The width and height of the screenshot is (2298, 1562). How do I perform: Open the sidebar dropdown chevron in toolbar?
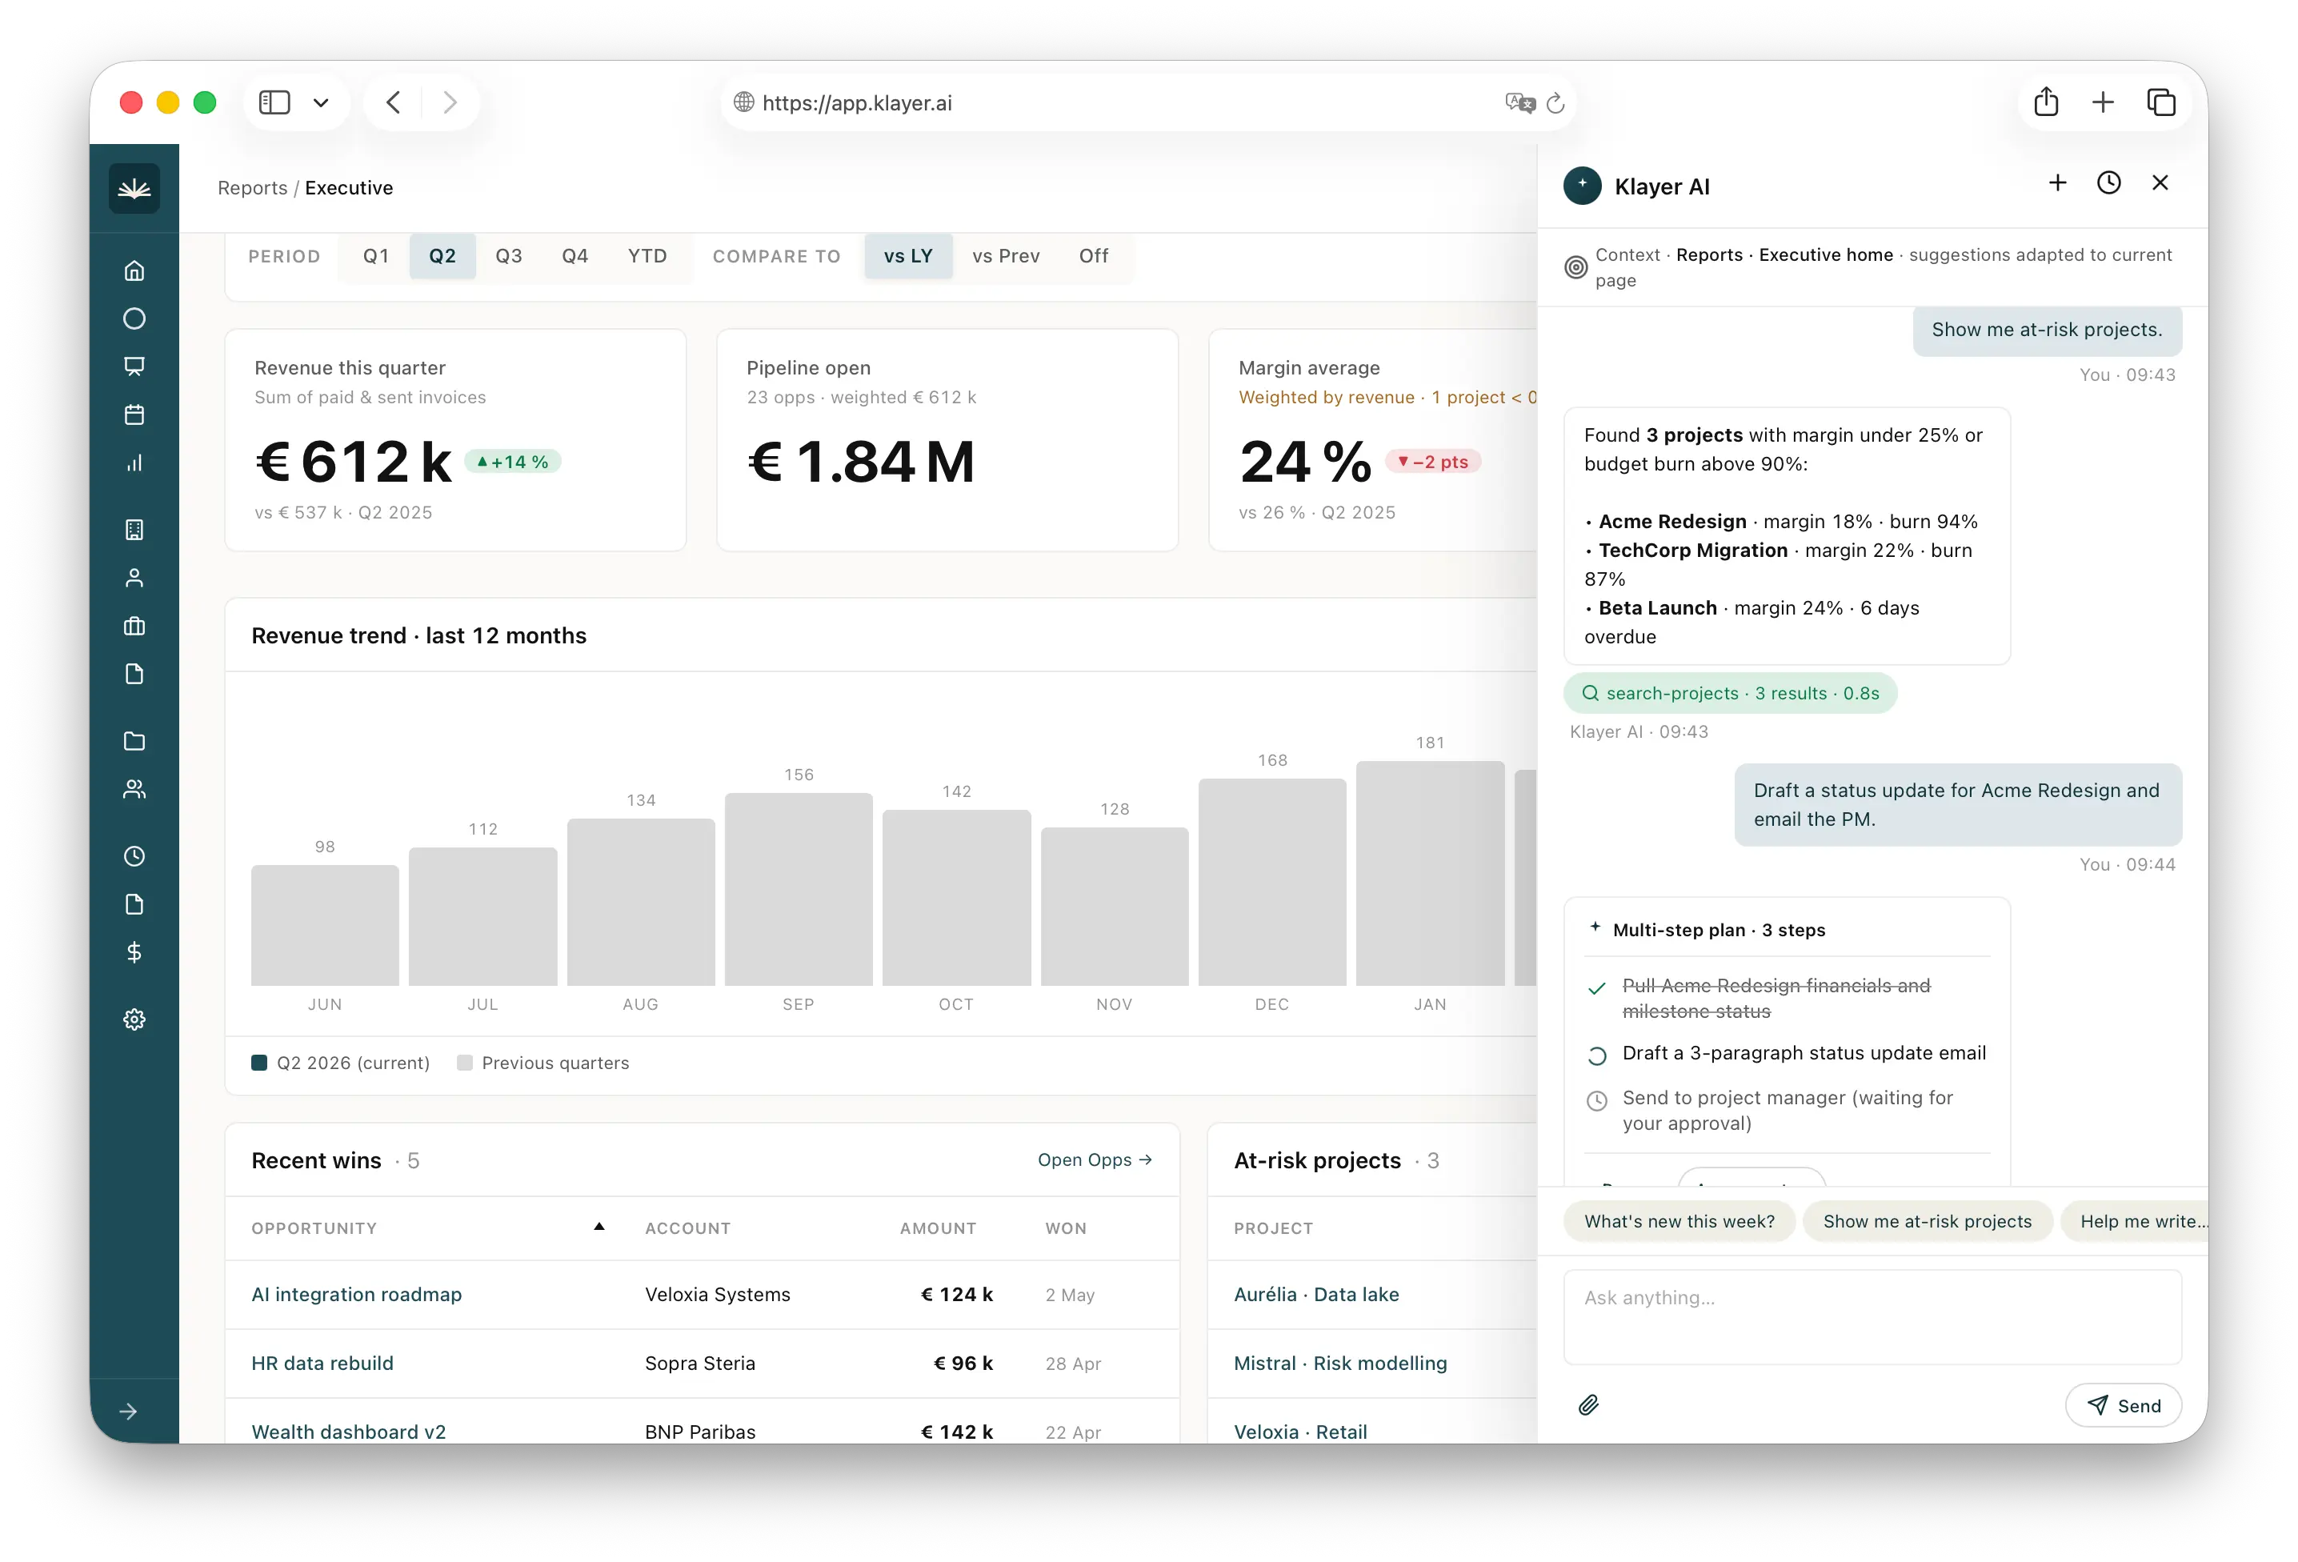[x=322, y=102]
